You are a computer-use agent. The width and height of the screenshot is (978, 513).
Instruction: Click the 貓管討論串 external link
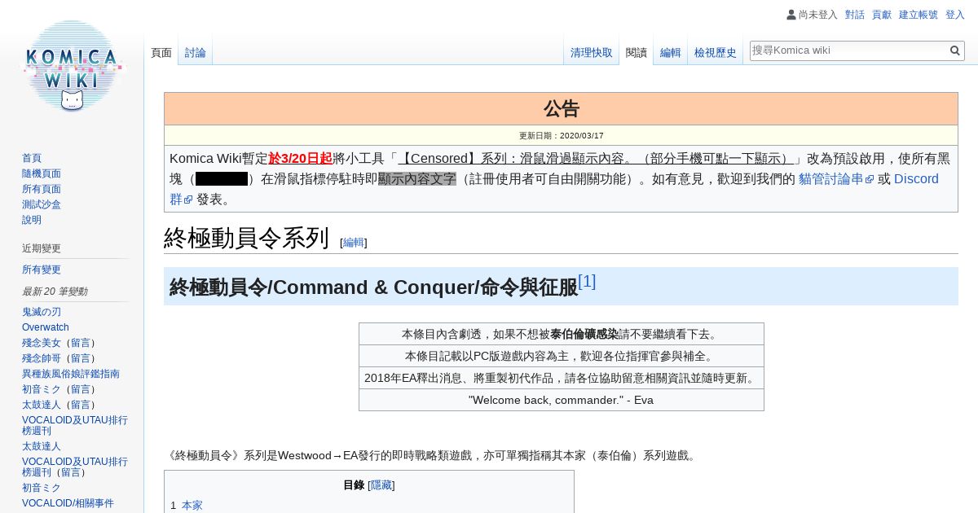(836, 179)
